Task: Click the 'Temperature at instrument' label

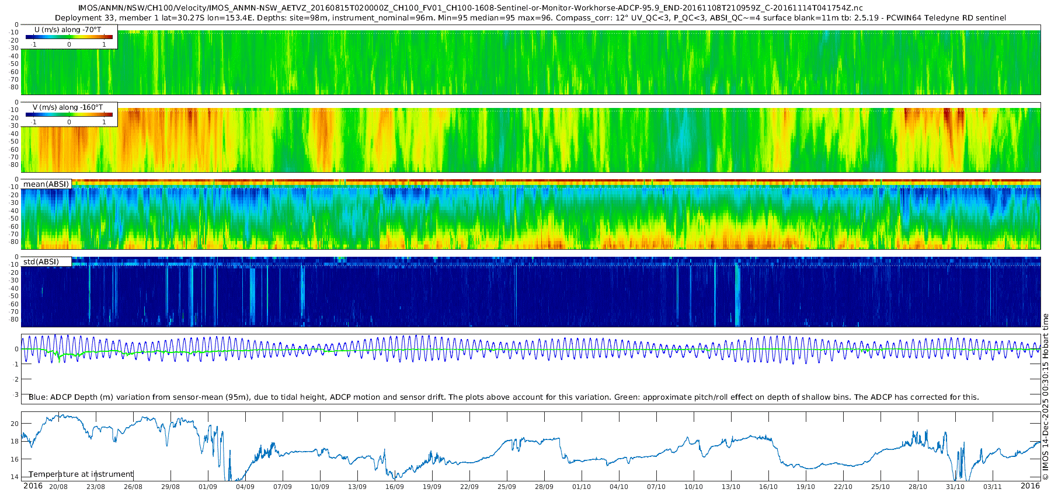Action: pos(81,474)
